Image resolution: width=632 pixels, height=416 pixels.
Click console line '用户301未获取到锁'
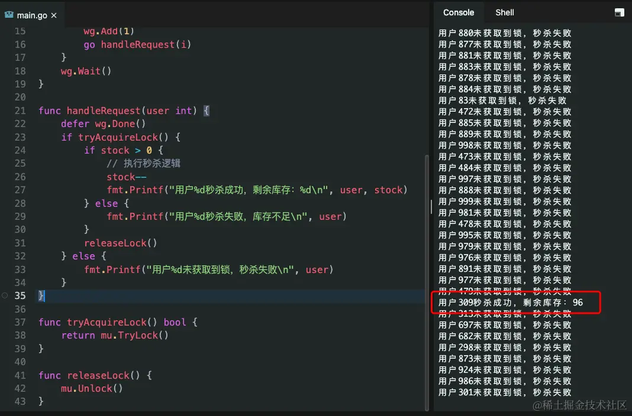pos(505,392)
